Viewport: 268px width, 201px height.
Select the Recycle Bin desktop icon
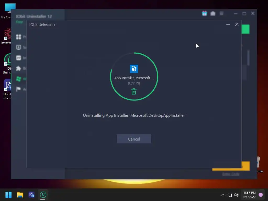tap(260, 165)
